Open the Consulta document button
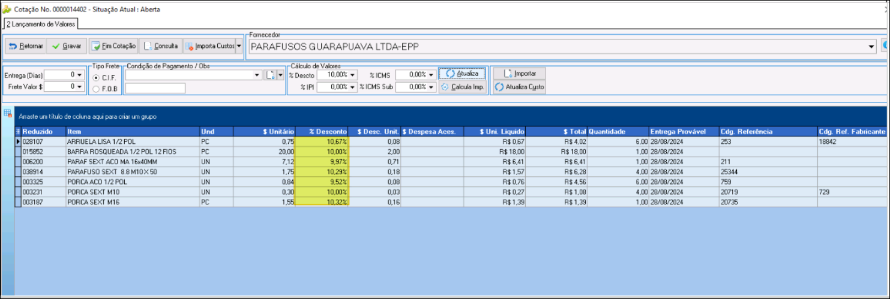 (160, 46)
